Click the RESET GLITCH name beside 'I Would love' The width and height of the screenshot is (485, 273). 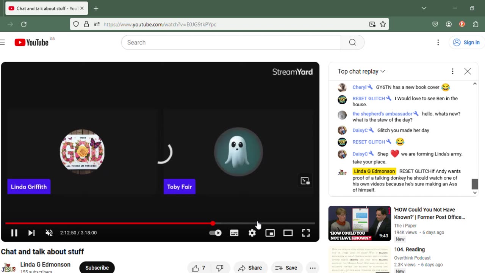tap(369, 99)
